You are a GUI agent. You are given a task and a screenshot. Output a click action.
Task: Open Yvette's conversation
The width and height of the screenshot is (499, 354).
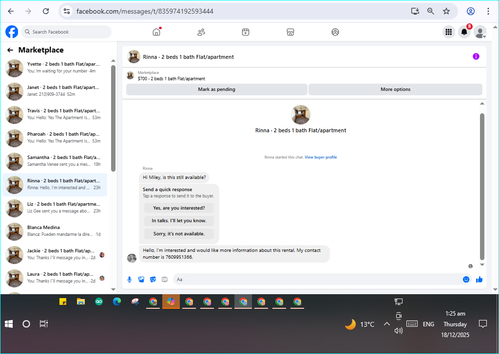(55, 68)
